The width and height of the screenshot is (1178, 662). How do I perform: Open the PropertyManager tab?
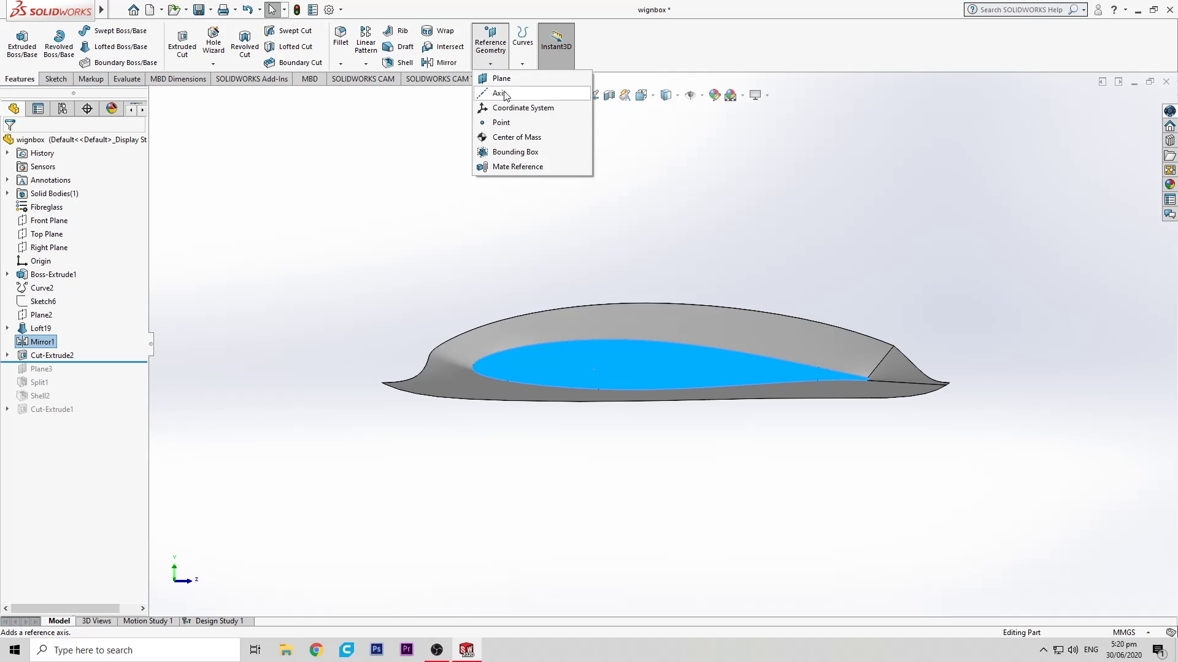click(38, 109)
